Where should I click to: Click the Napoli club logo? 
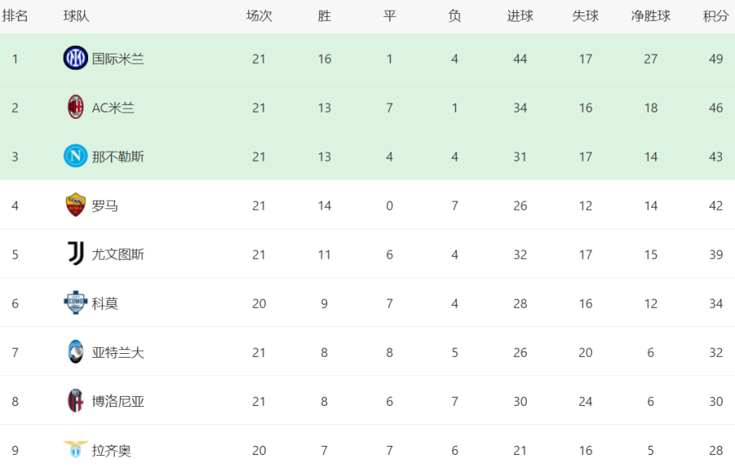tap(75, 156)
